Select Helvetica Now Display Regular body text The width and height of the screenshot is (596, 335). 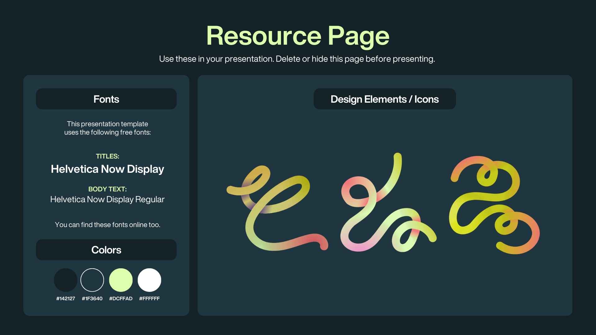[x=107, y=199]
